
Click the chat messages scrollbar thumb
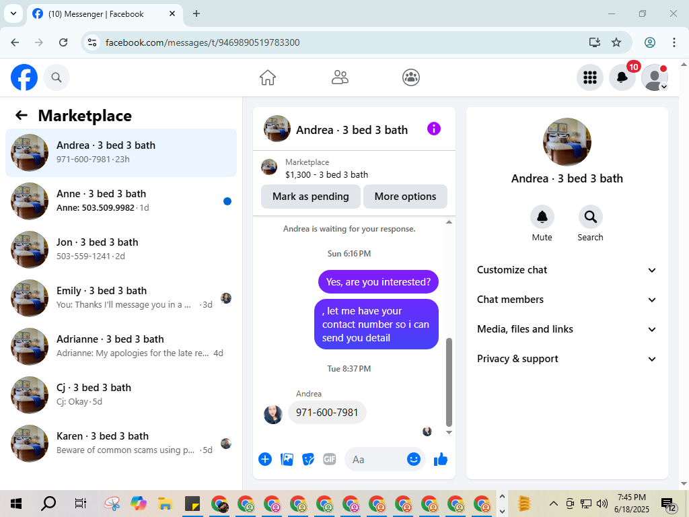449,382
